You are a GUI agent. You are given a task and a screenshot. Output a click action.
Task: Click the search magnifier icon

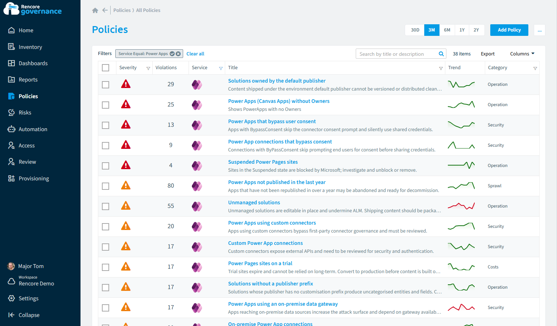[441, 54]
